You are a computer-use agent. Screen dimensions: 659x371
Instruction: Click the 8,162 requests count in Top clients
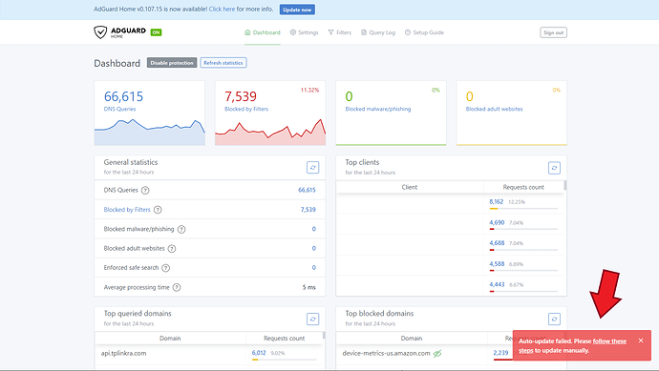[x=496, y=202]
